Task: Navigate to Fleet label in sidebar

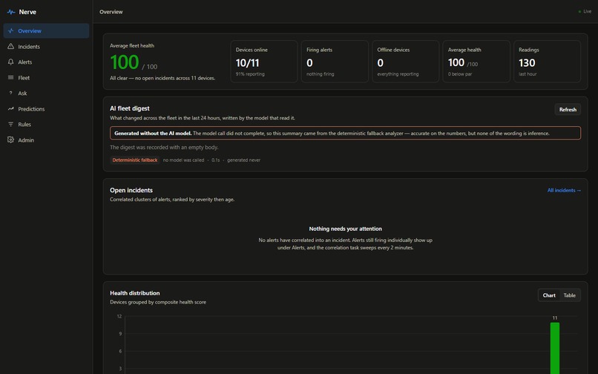Action: click(x=24, y=78)
